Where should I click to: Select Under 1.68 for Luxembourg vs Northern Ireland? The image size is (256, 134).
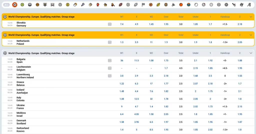pyautogui.click(x=195, y=76)
